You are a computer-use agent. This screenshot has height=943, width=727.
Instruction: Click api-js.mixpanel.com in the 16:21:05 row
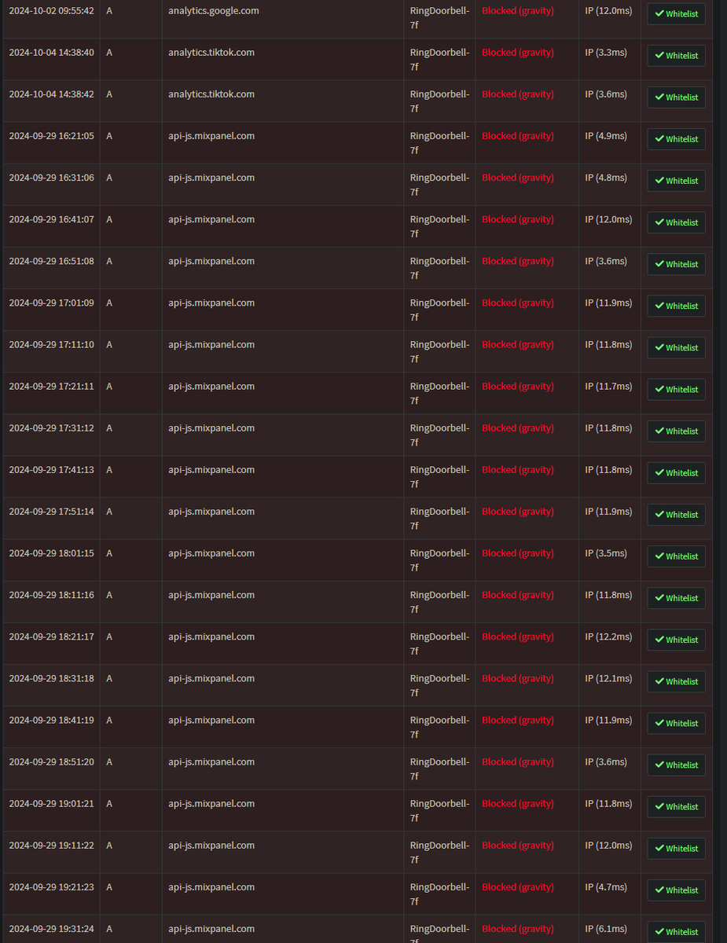[211, 136]
